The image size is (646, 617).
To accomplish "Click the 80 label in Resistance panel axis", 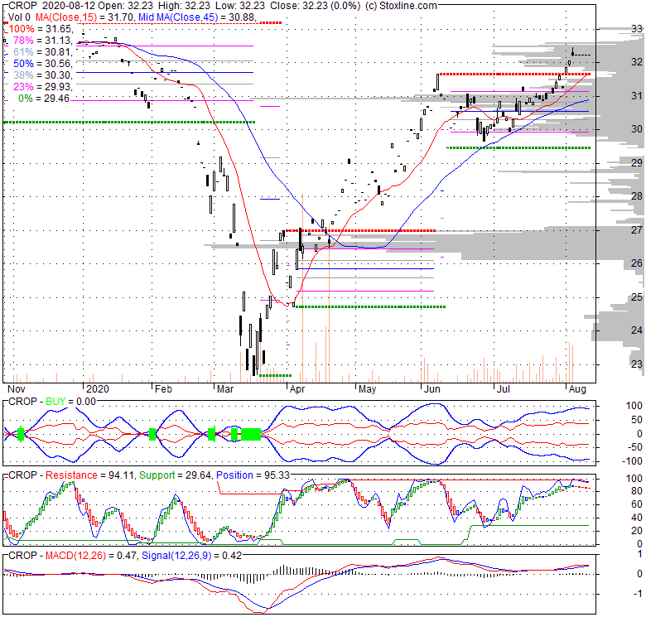I will 637,491.
